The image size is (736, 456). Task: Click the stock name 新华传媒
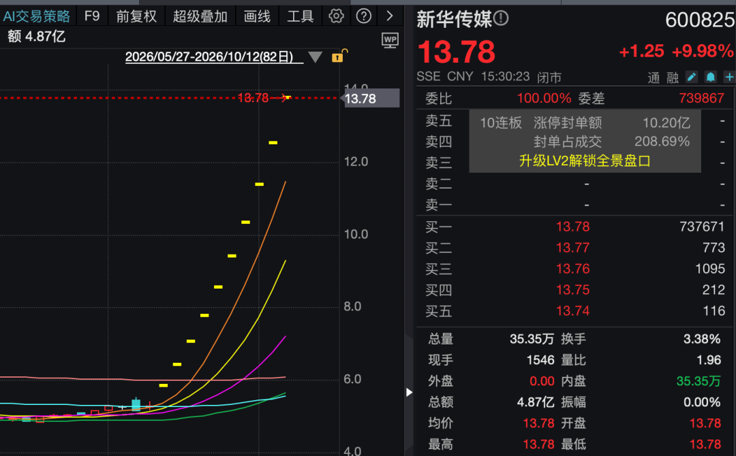(455, 20)
